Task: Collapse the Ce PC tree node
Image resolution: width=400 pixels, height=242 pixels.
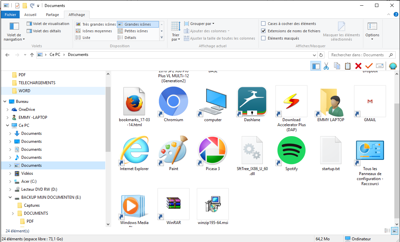Action: (8, 125)
